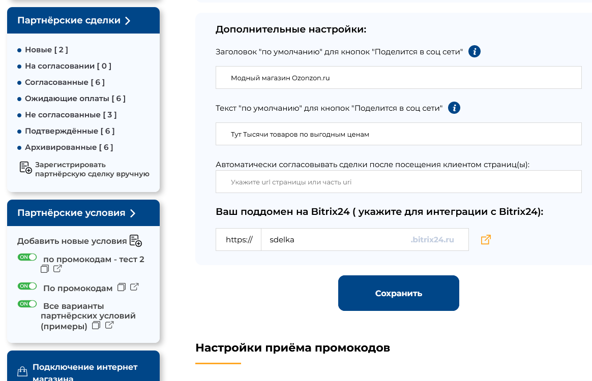The width and height of the screenshot is (592, 381).
Task: Switch off "Все варианты партнёрских условий" toggle
Action: click(x=27, y=304)
